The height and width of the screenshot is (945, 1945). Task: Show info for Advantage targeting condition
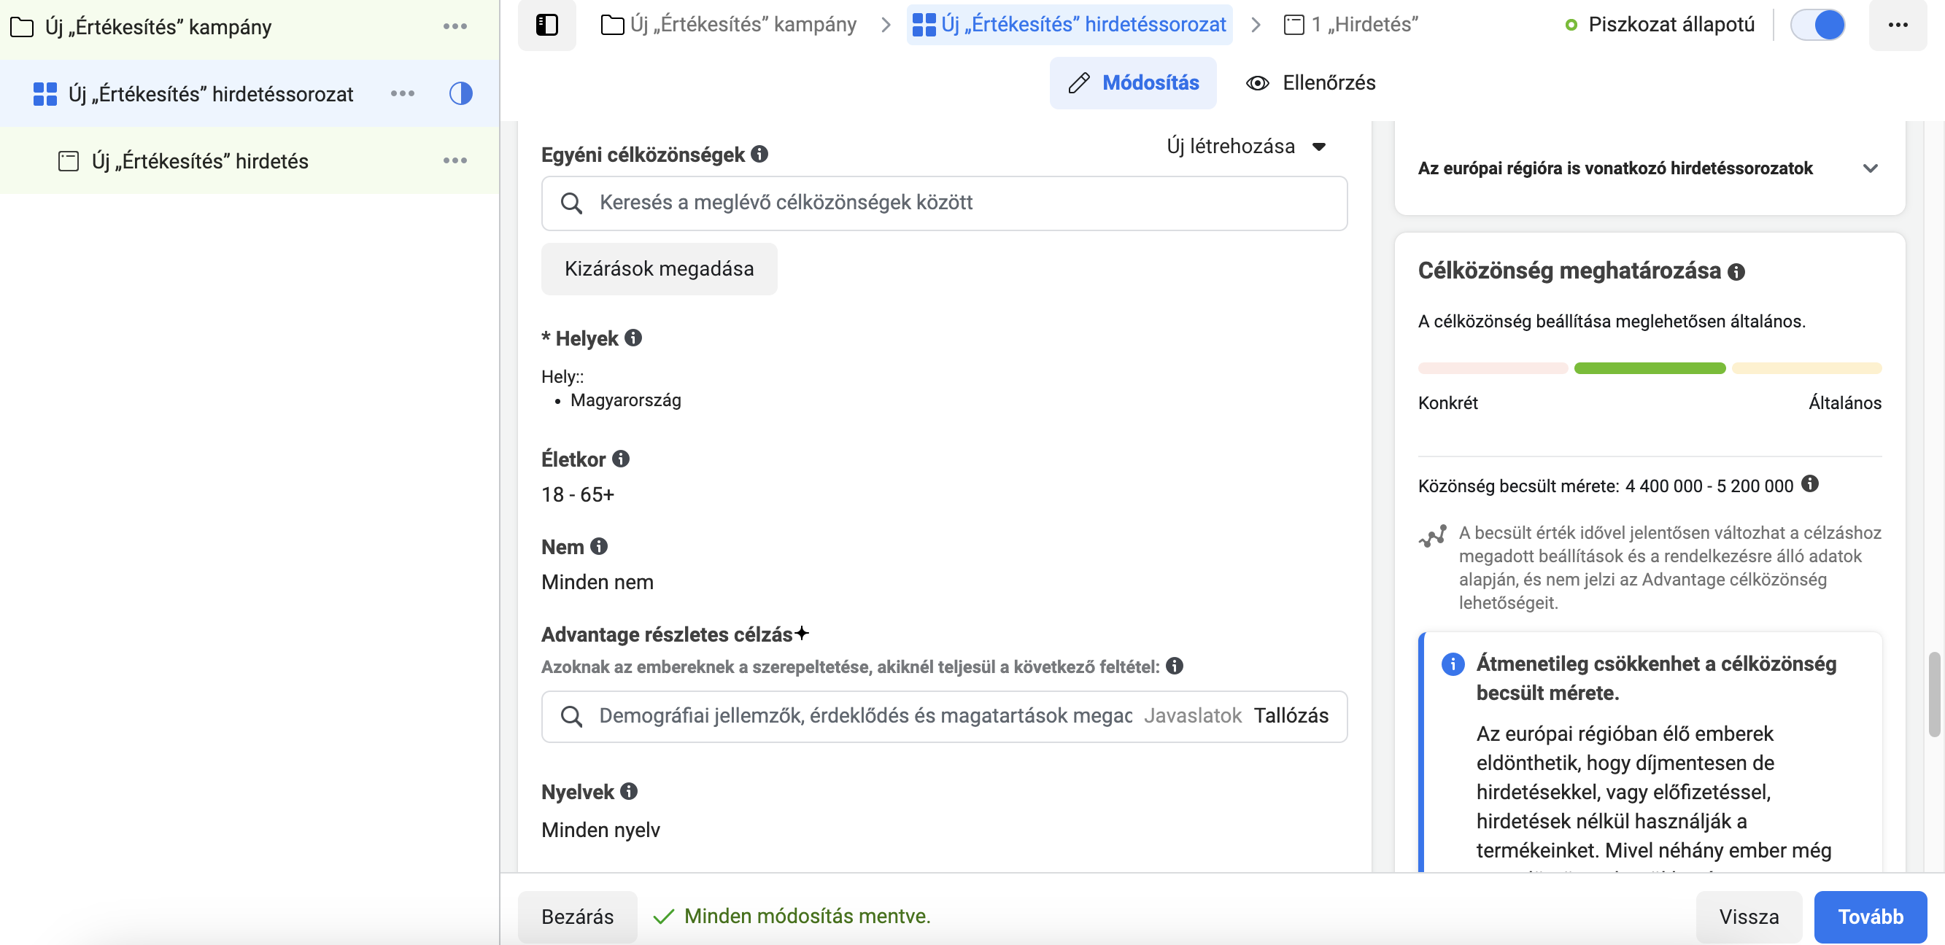click(x=1174, y=666)
